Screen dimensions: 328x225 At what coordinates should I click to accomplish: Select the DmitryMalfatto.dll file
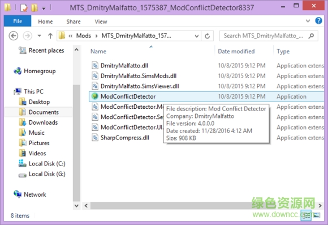pos(124,66)
